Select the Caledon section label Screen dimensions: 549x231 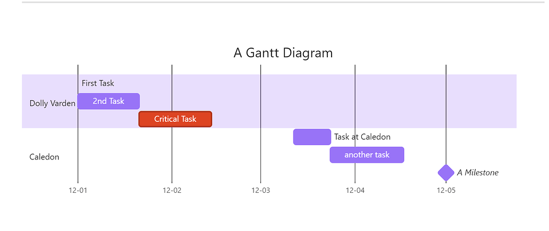click(45, 157)
